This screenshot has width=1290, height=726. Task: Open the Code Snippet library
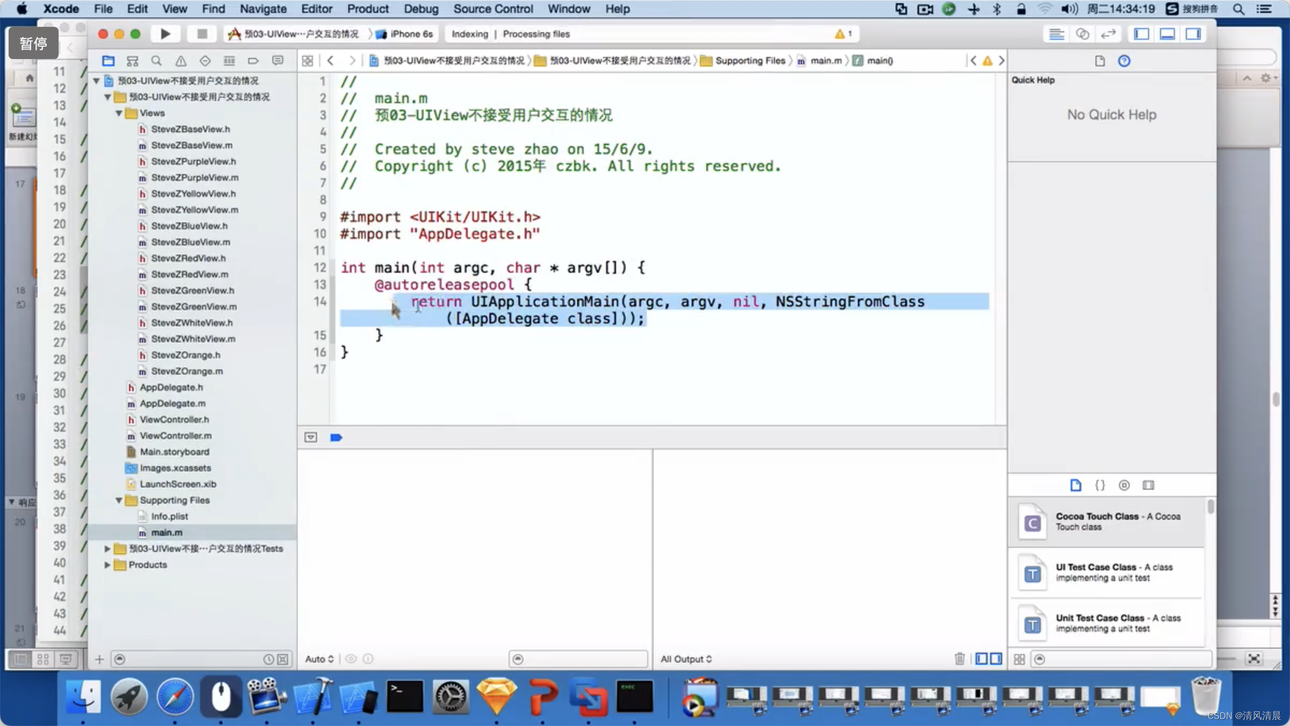coord(1100,485)
